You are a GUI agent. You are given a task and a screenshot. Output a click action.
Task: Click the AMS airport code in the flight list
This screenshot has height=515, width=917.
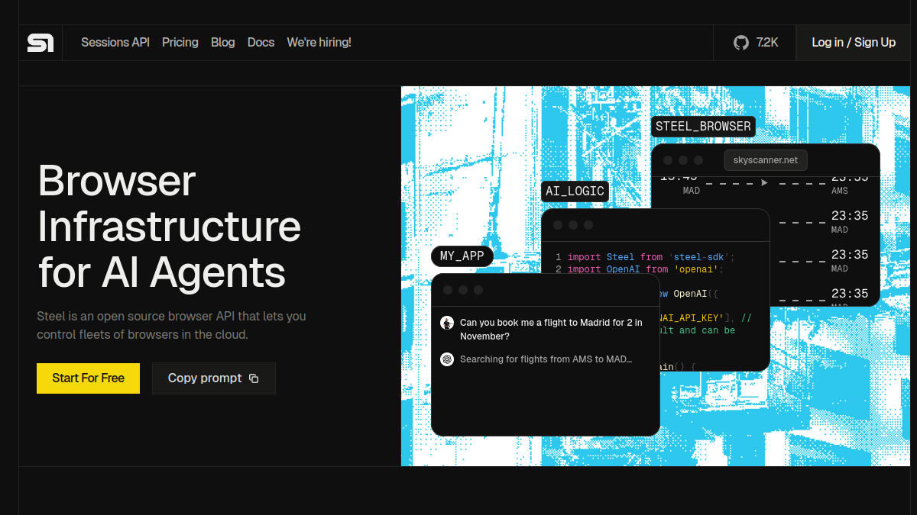point(840,191)
